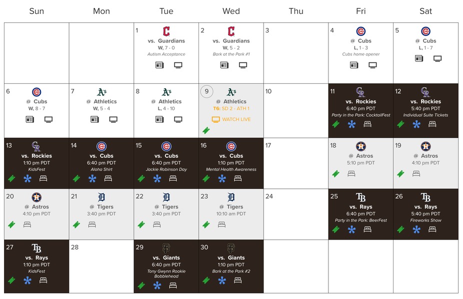Screen dimensions: 463x299
Task: Open promotions star on April 12 Rockies game
Action: (416, 124)
